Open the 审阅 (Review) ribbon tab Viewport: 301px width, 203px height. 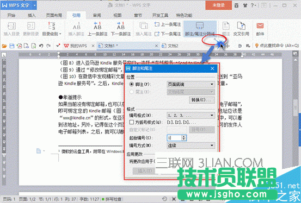pyautogui.click(x=97, y=15)
